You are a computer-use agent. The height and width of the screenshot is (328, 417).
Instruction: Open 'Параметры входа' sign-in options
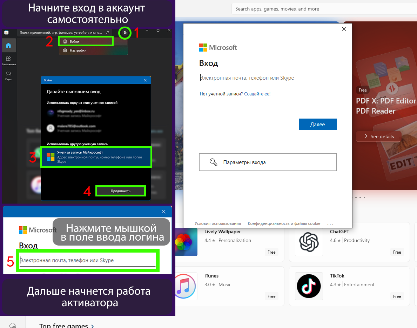(x=268, y=162)
